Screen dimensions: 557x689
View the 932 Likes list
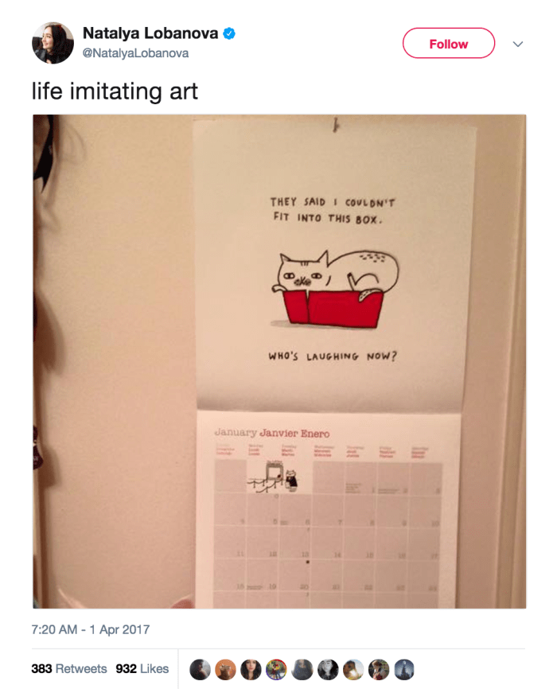[142, 669]
